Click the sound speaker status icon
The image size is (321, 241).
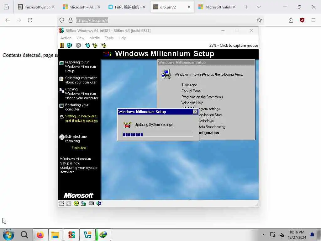99,203
